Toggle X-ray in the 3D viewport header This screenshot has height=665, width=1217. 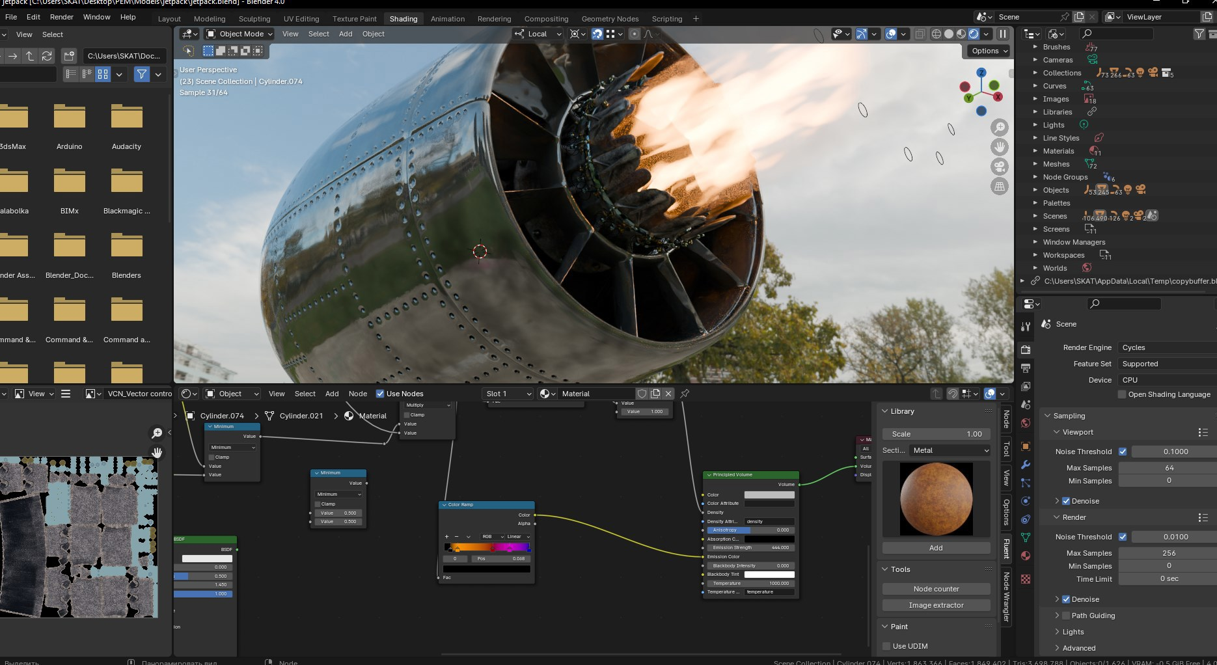pos(920,34)
